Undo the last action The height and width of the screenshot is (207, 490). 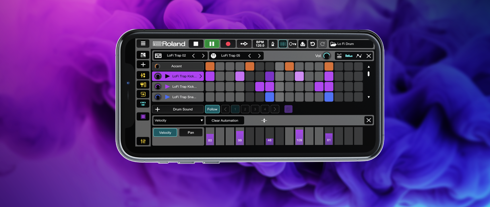point(313,44)
